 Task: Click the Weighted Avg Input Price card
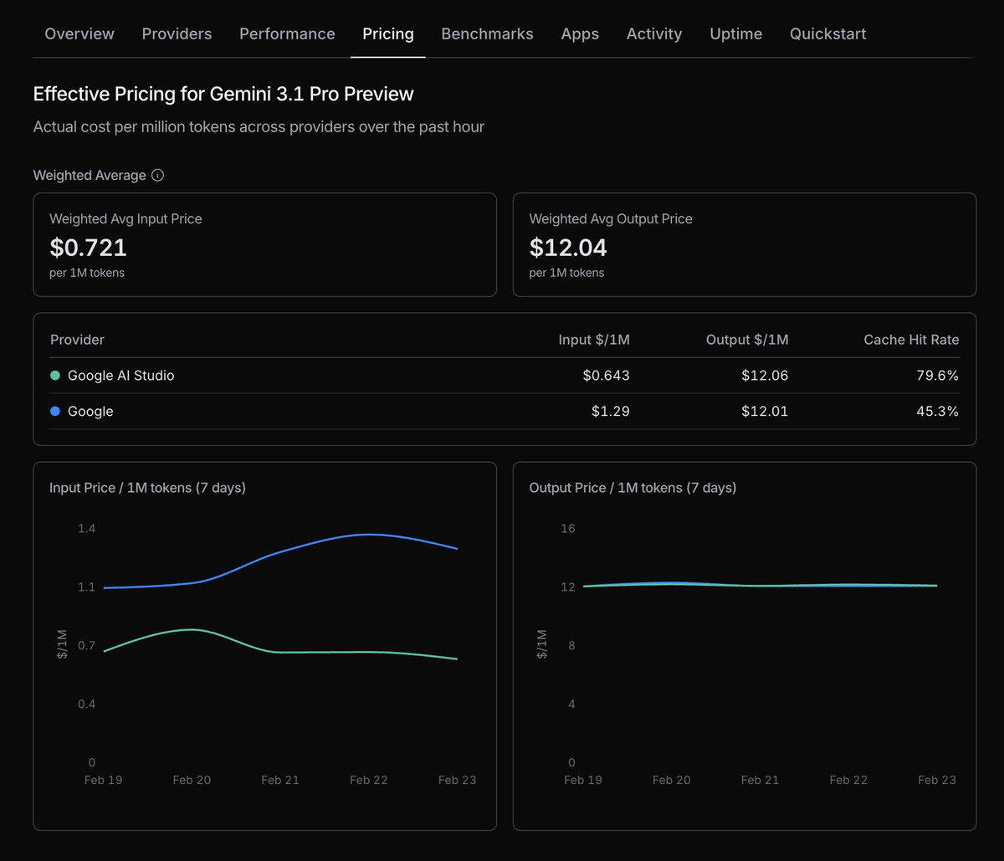264,244
